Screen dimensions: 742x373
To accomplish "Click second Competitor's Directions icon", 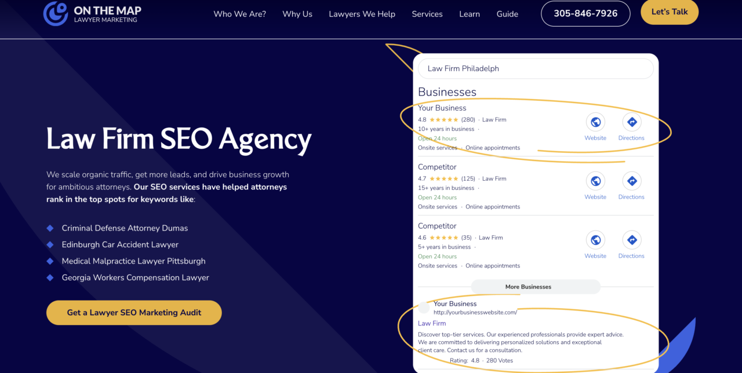I will click(632, 240).
